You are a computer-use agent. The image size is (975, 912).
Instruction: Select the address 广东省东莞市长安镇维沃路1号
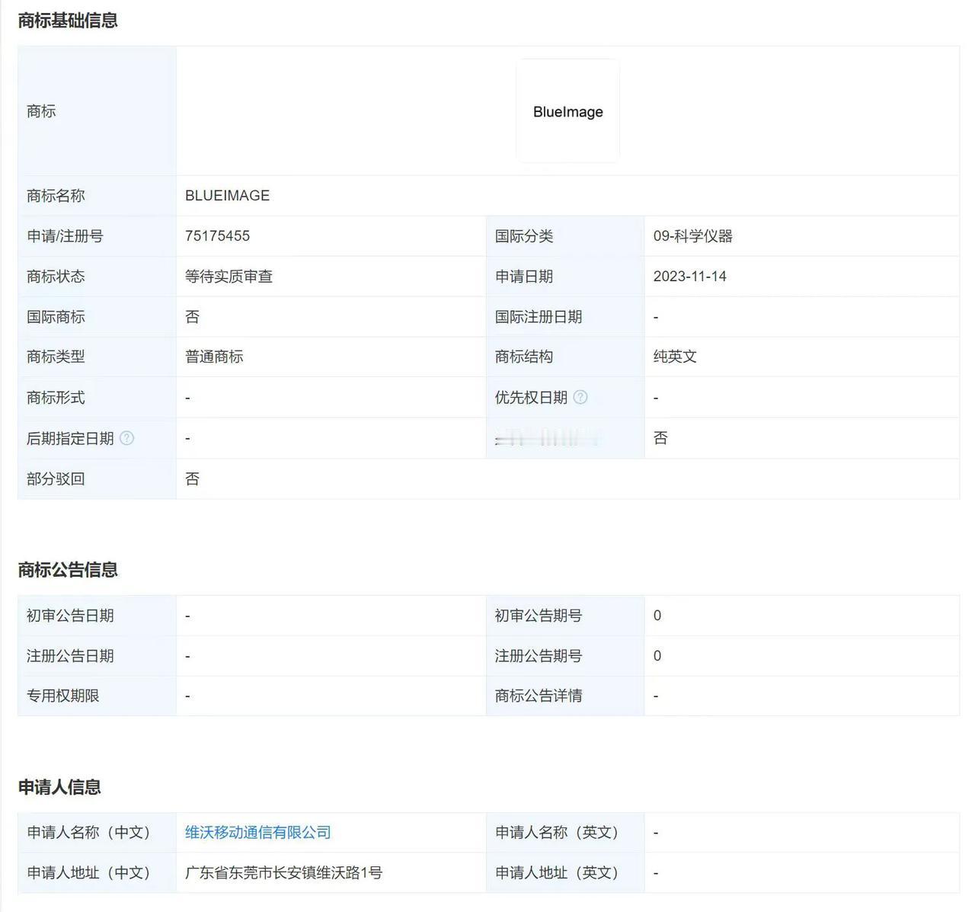[x=283, y=872]
